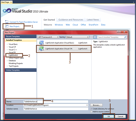Viewport: 136px width, 121px height.
Task: Click the New Project icon on Start Page
Action: 7,26
